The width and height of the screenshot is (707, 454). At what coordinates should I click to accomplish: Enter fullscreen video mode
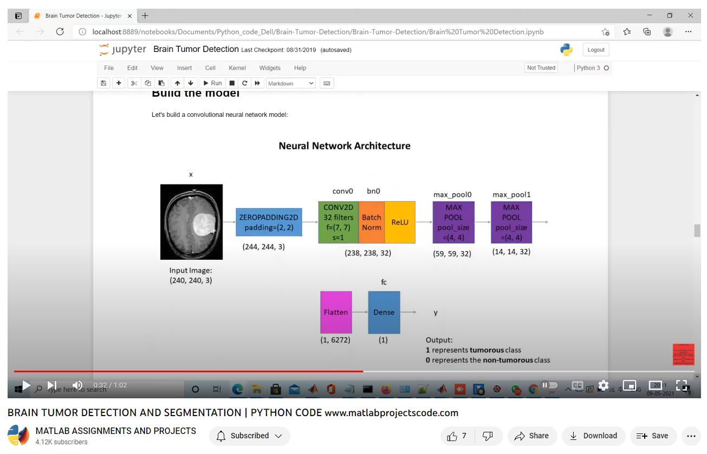(x=682, y=385)
